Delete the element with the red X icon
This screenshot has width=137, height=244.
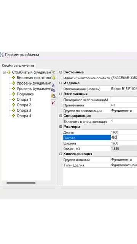pyautogui.click(x=53, y=103)
